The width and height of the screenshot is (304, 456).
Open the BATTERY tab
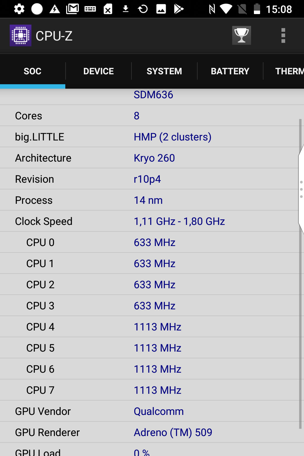pyautogui.click(x=230, y=71)
